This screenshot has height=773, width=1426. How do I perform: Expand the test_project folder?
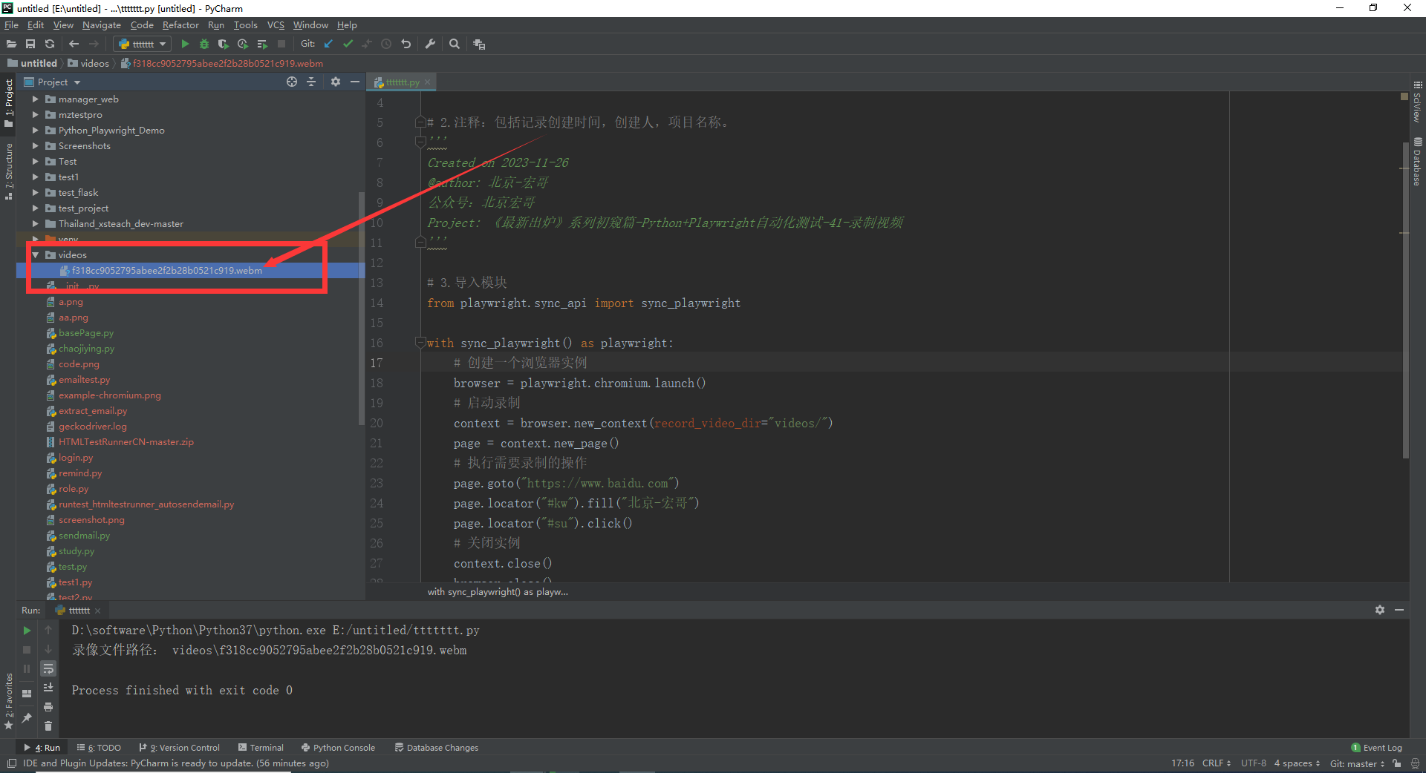coord(34,208)
